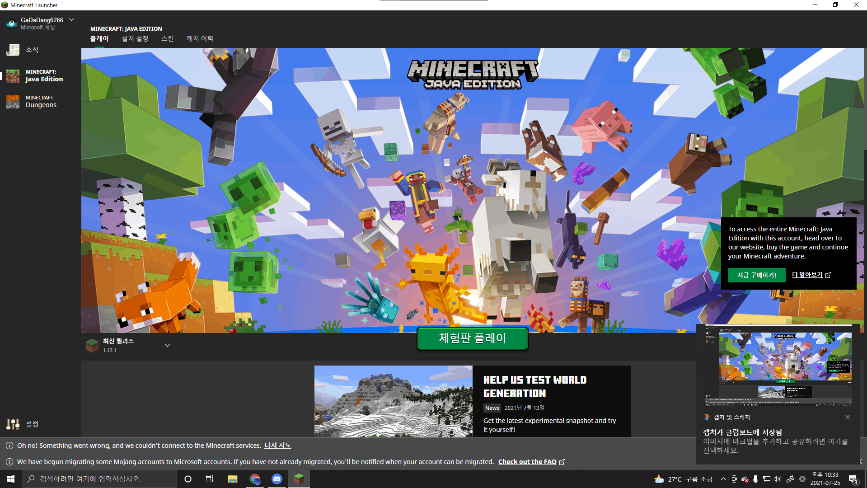
Task: Click the Snip & Sketch app icon in notification
Action: [707, 417]
